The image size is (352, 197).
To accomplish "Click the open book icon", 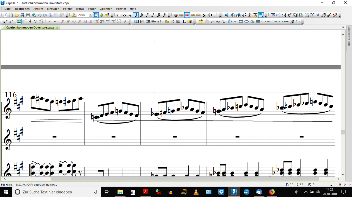I will tap(136, 21).
